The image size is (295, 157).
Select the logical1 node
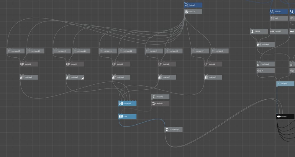pyautogui.click(x=213, y=64)
